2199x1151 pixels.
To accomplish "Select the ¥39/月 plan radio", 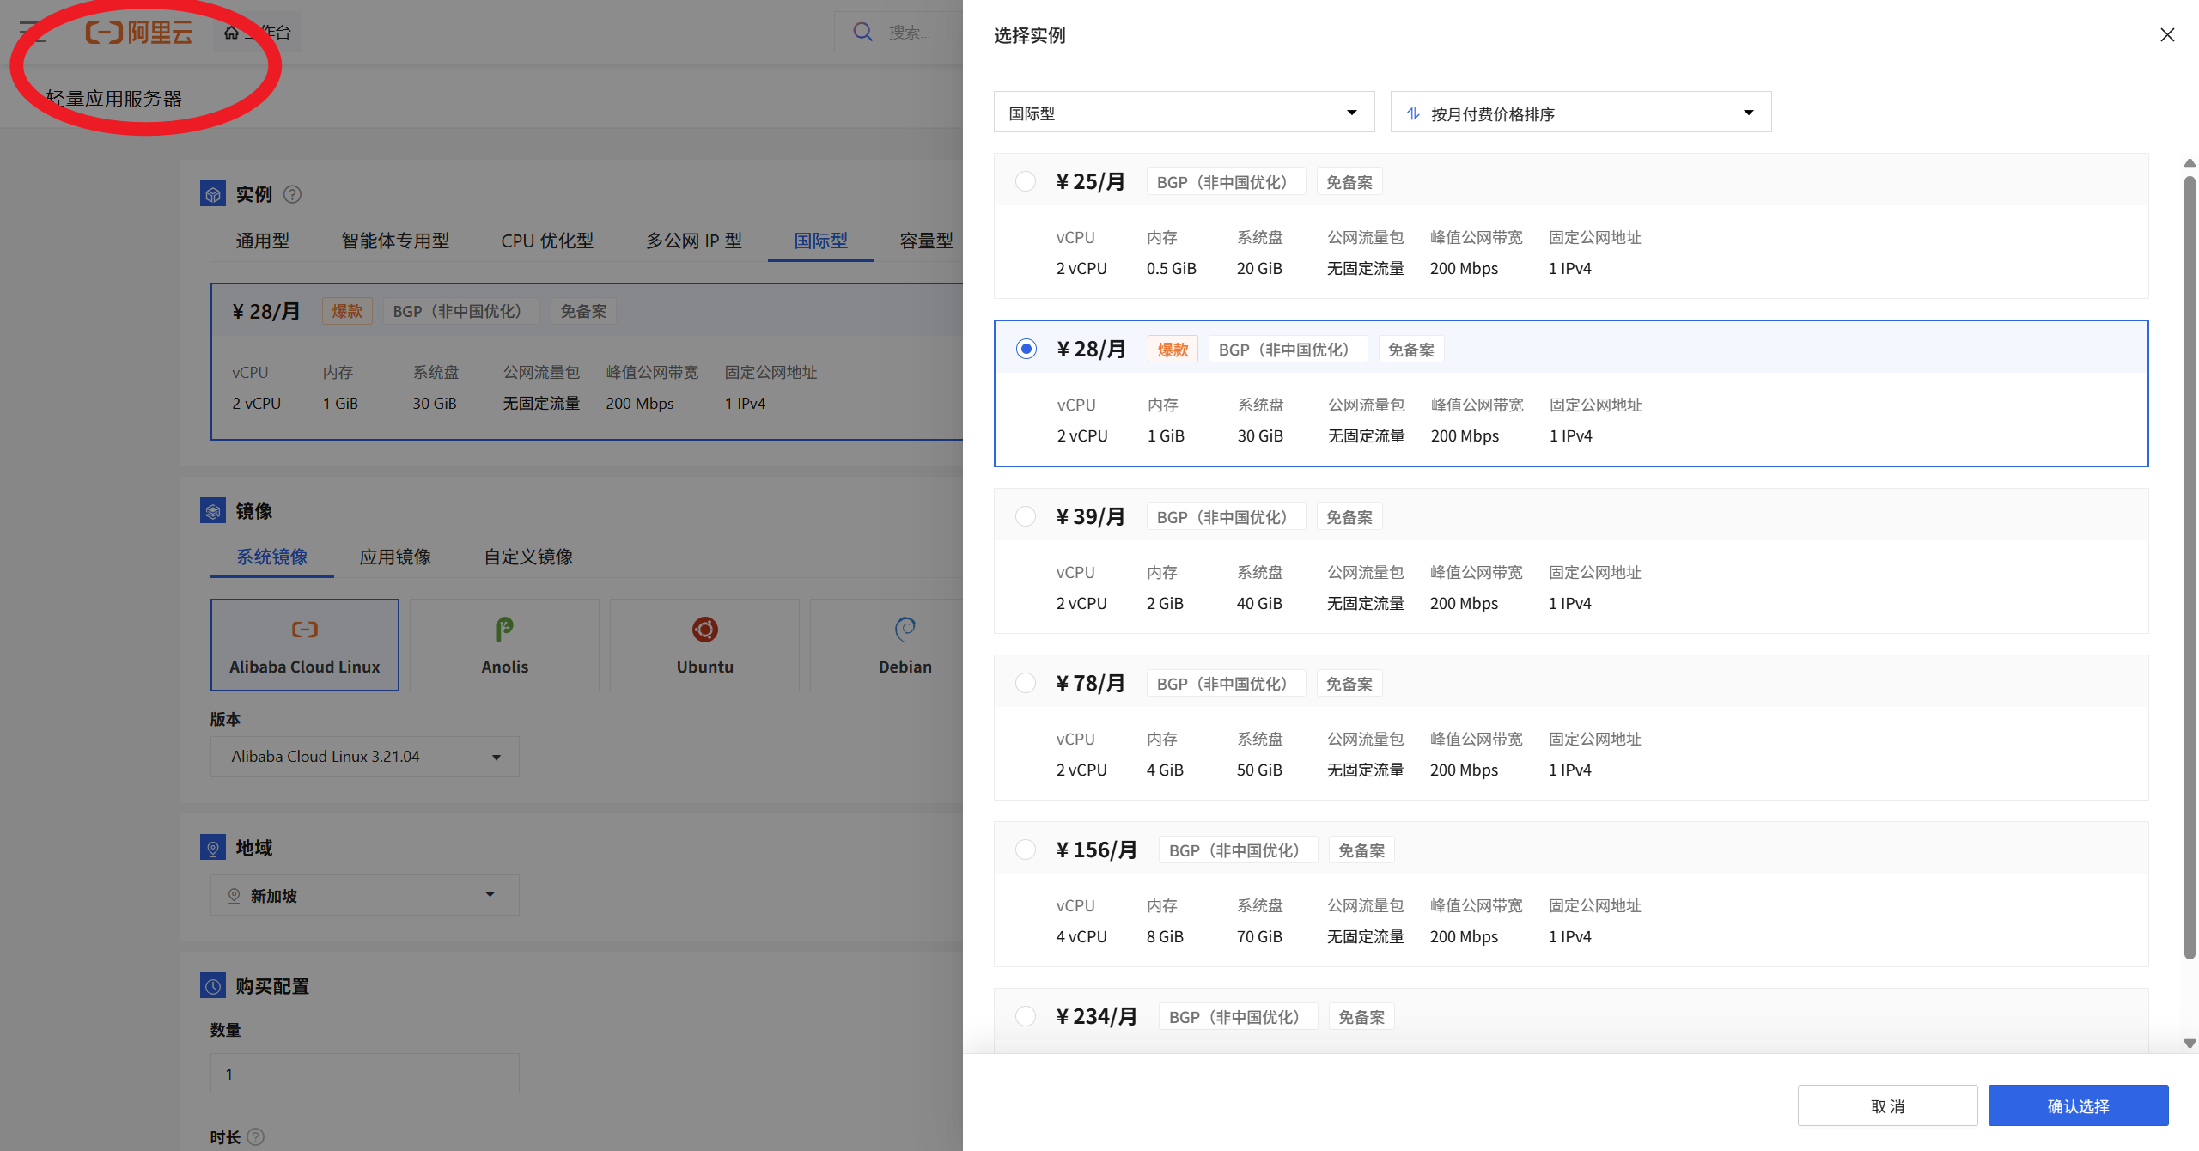I will point(1026,516).
